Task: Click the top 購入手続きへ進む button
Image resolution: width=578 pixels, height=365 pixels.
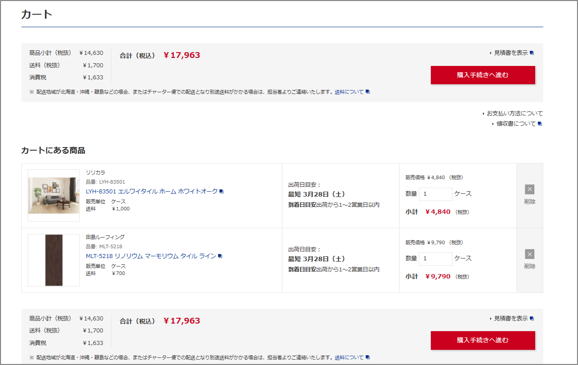Action: coord(482,75)
